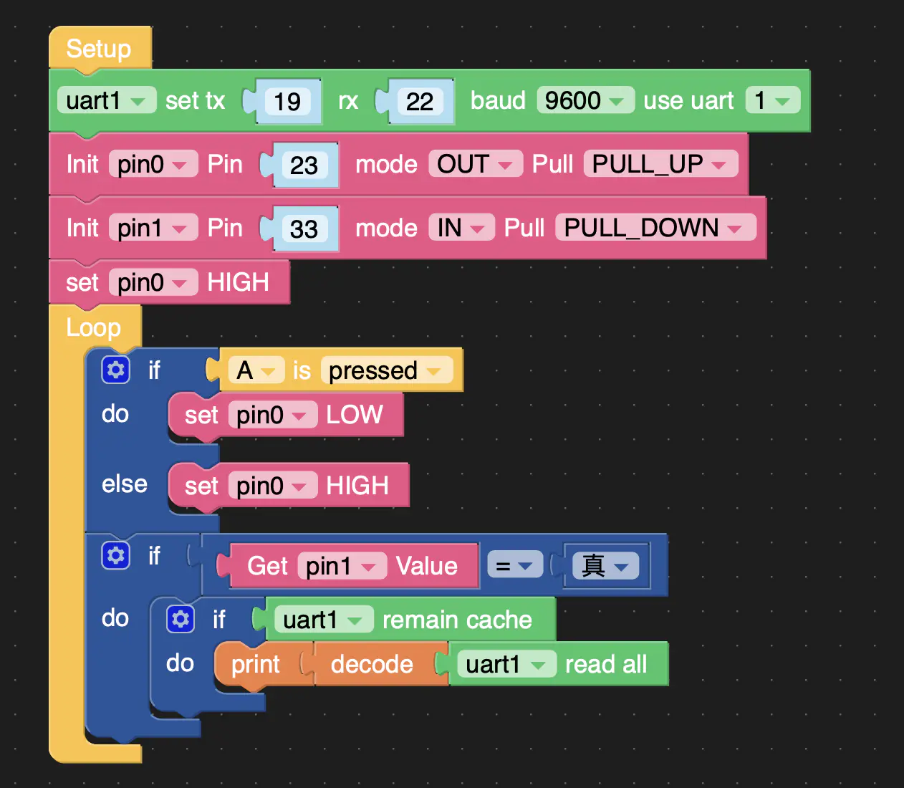Select the Setup block header
This screenshot has height=788, width=904.
tap(99, 49)
